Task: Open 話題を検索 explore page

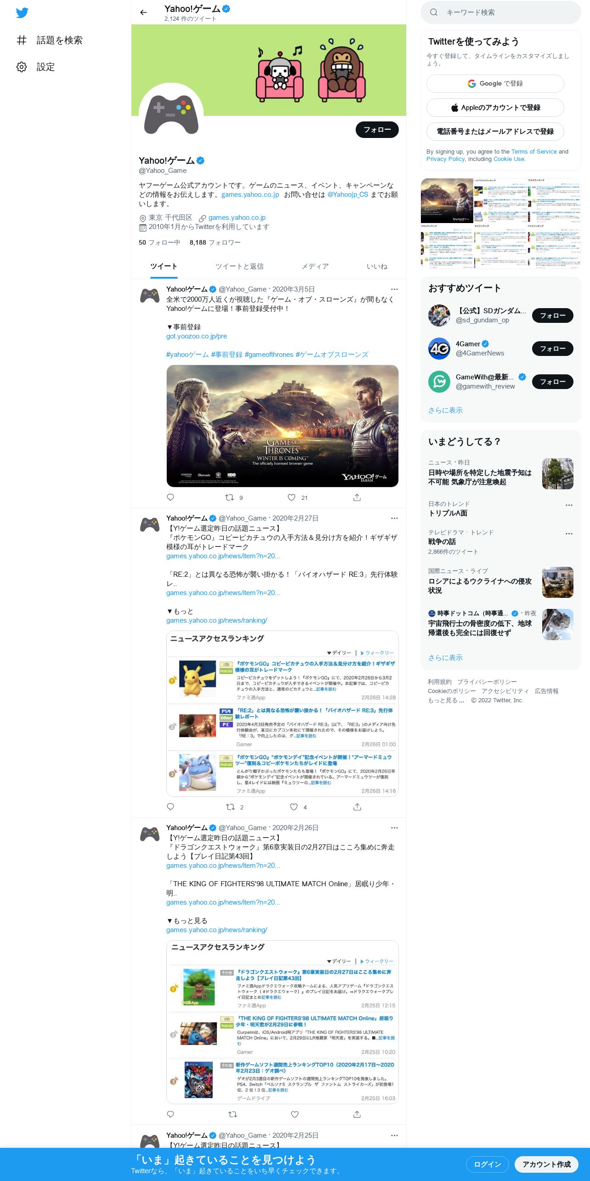Action: click(50, 40)
